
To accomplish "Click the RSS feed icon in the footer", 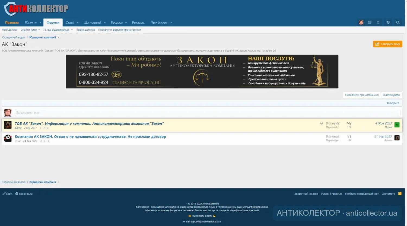I will (400, 193).
